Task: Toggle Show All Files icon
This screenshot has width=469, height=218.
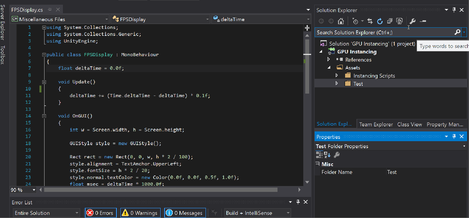Action: (x=399, y=21)
